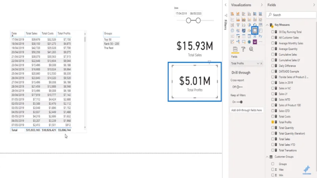This screenshot has height=178, width=317.
Task: Select the Gauge visual
Action: coord(249,31)
